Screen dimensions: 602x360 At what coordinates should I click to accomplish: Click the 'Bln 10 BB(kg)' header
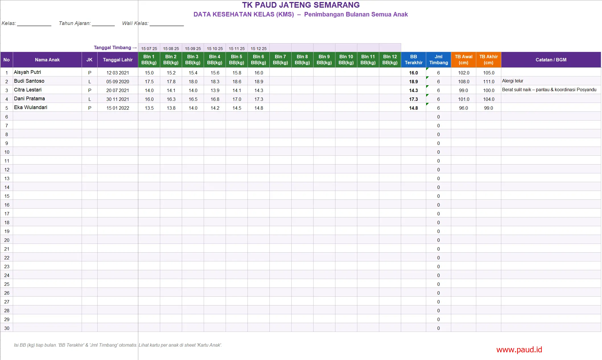pyautogui.click(x=346, y=60)
